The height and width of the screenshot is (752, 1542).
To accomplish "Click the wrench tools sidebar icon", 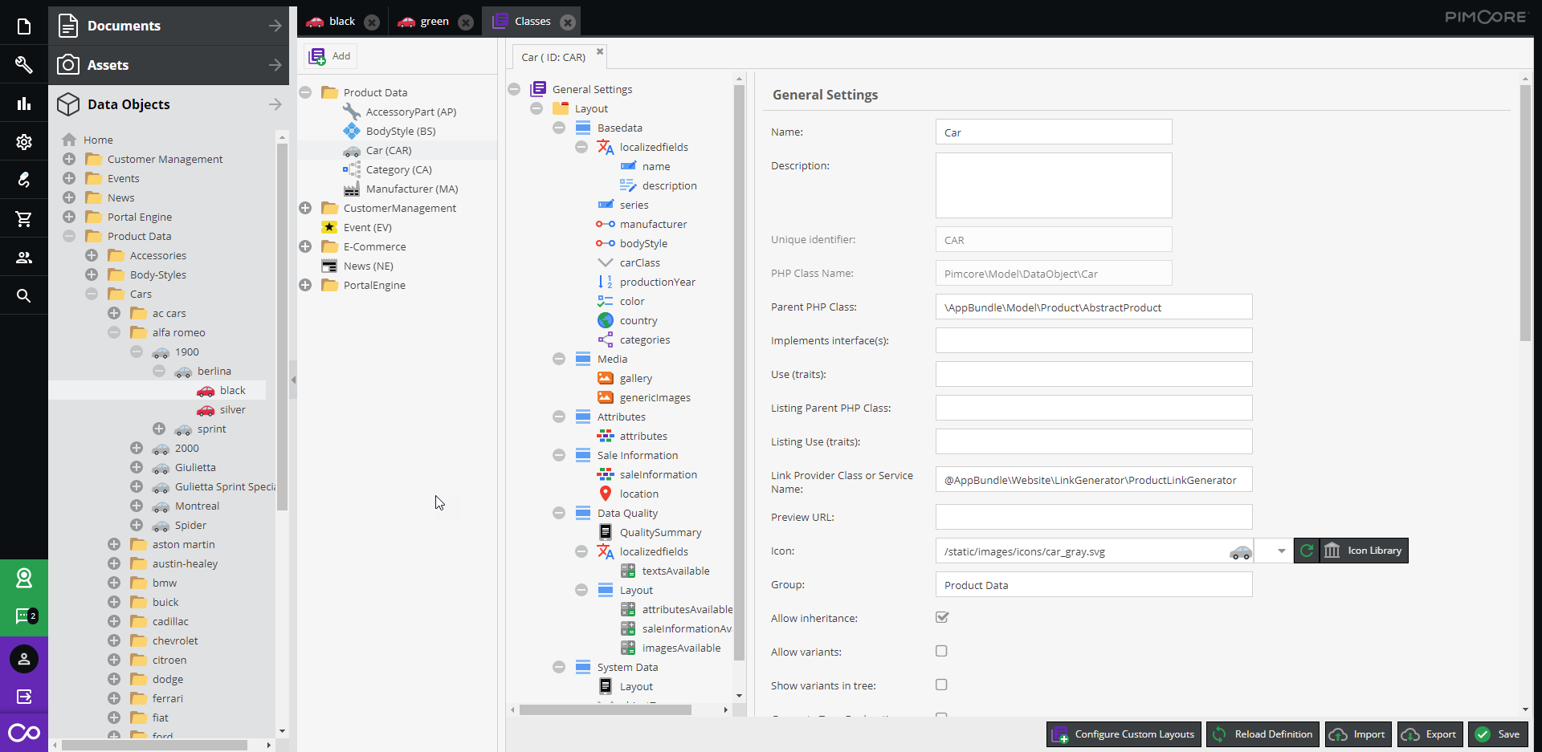I will 24,65.
